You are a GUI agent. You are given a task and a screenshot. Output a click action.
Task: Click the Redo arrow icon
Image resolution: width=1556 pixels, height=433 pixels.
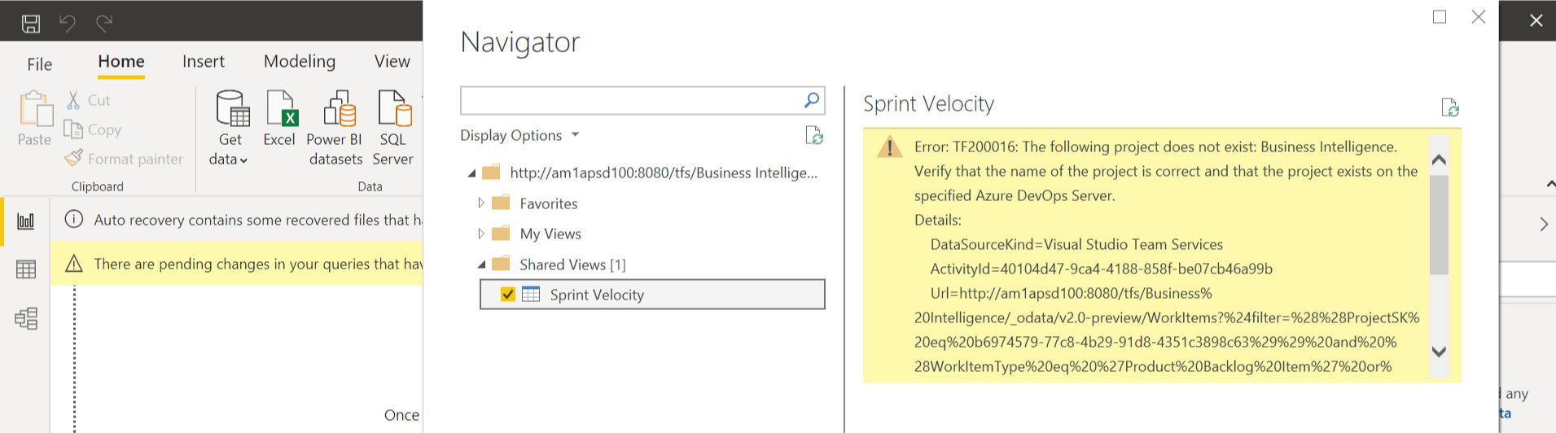pos(104,23)
